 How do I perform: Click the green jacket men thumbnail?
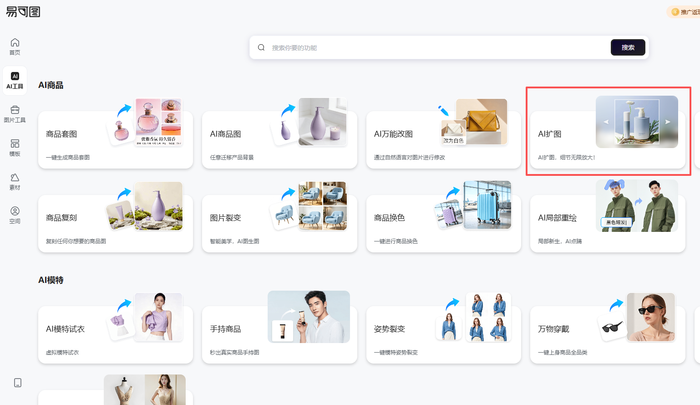pyautogui.click(x=637, y=205)
